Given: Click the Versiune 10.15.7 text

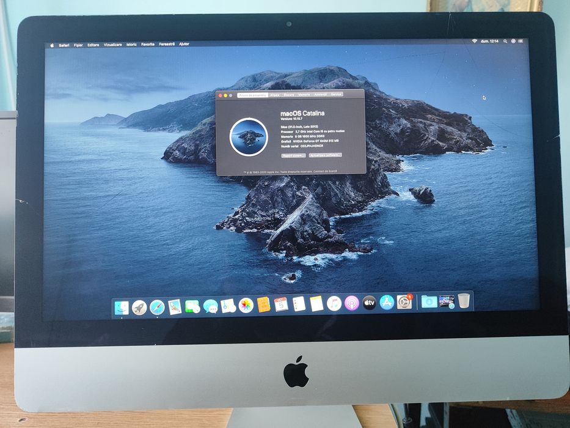Looking at the screenshot, I should tap(292, 119).
